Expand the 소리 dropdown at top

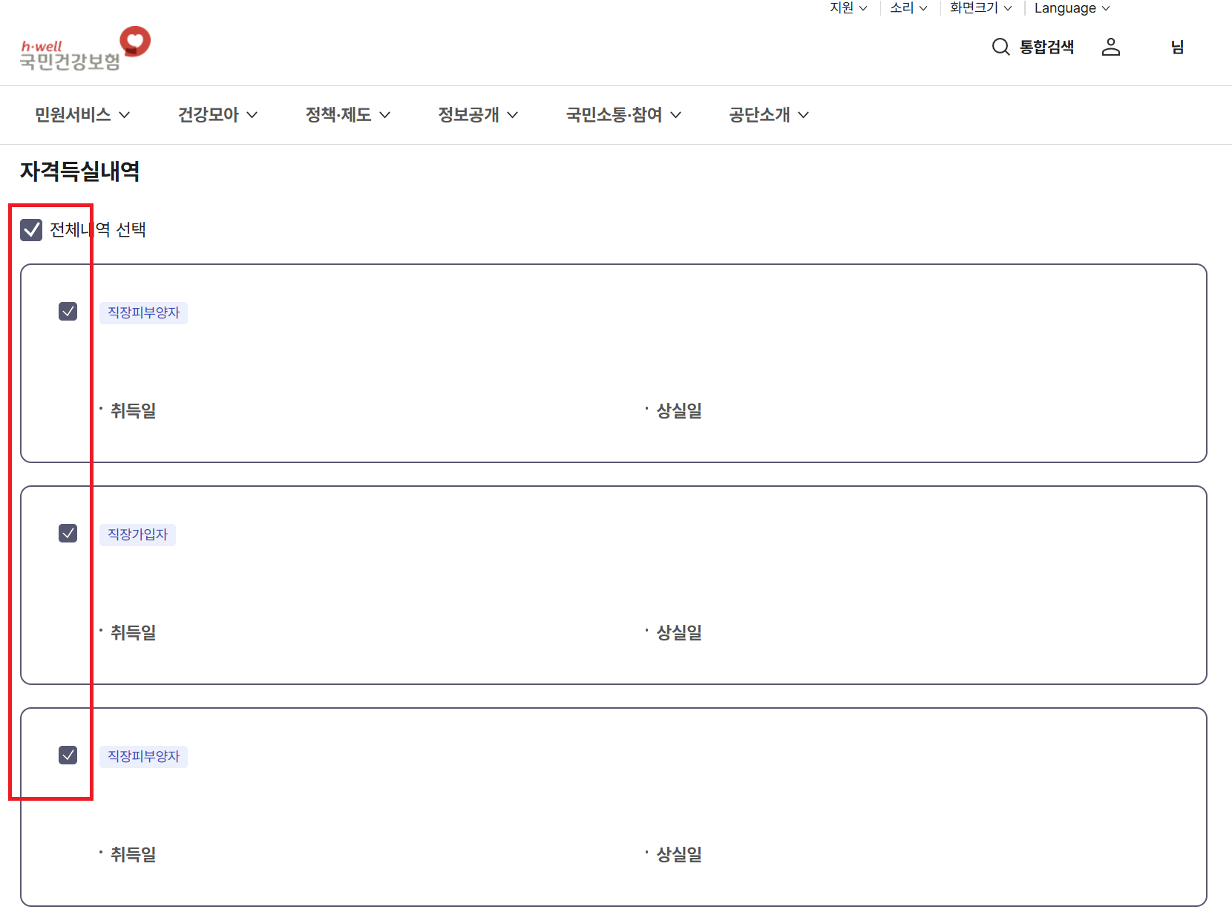click(908, 8)
